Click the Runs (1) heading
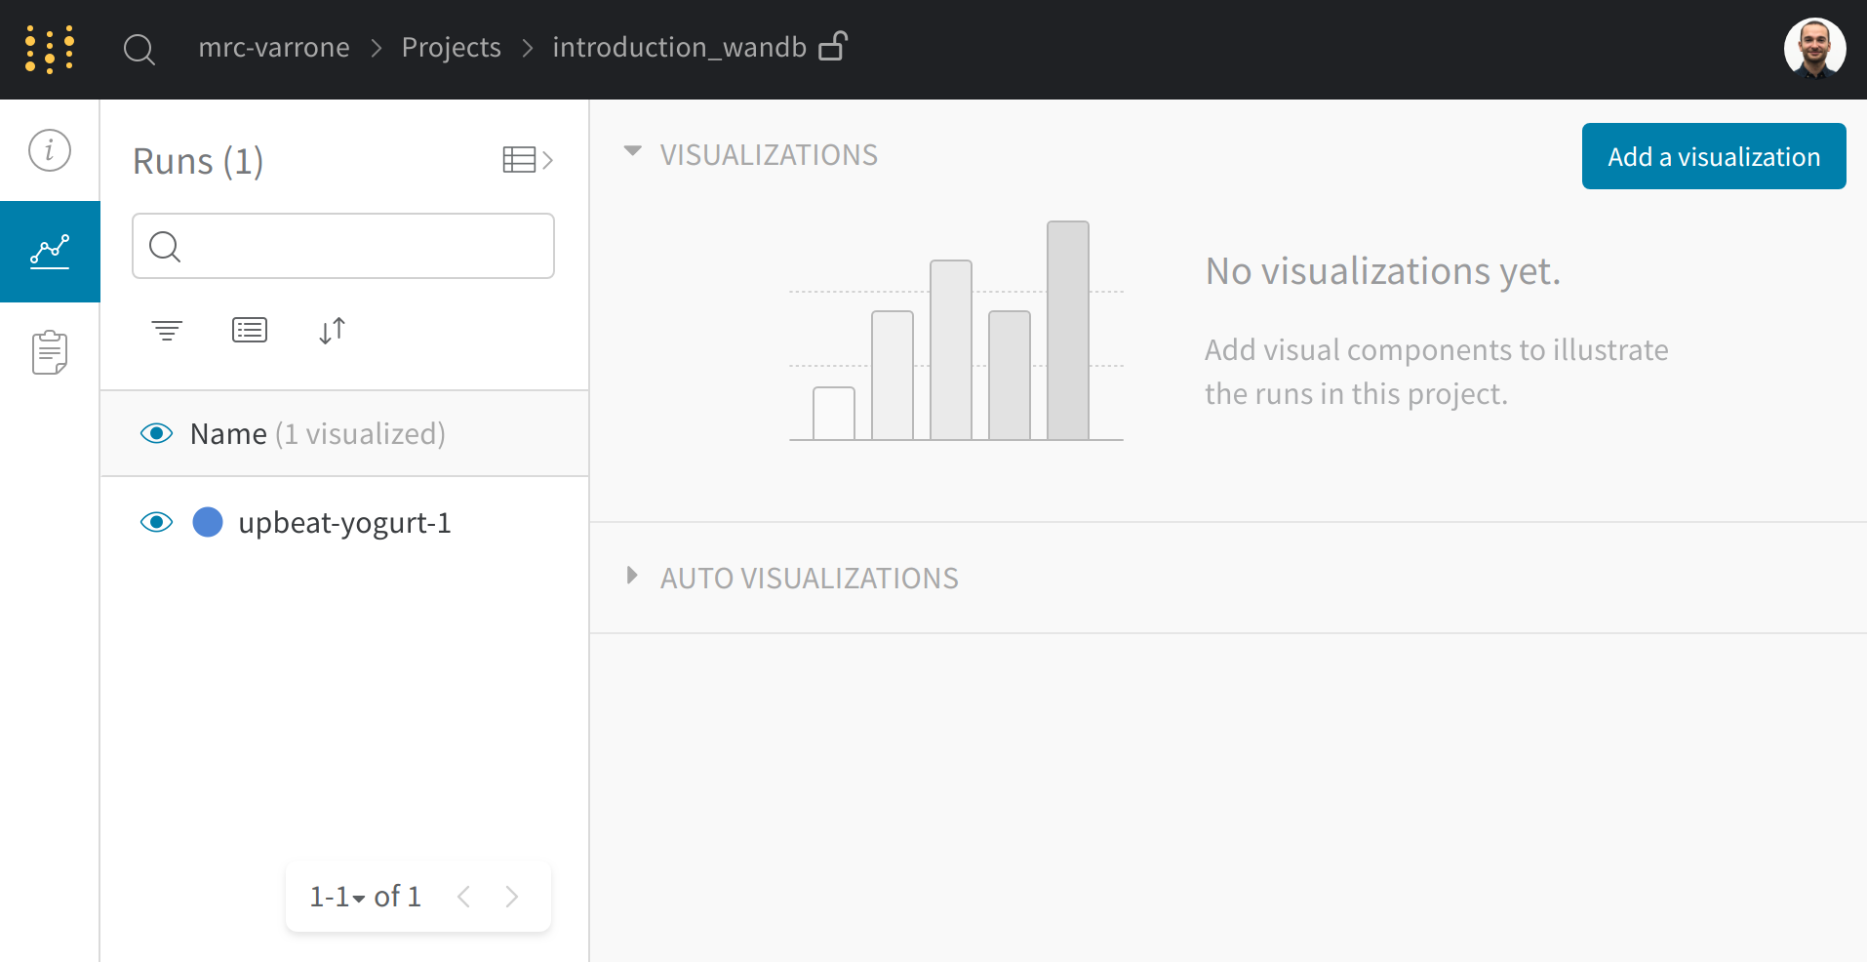The image size is (1867, 962). tap(198, 161)
